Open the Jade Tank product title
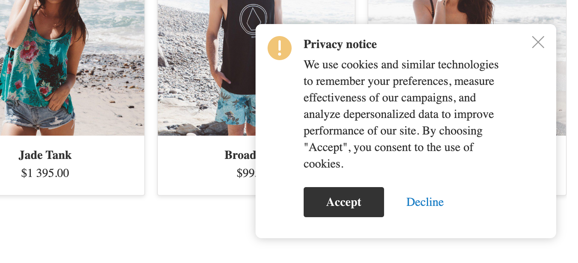 [45, 155]
